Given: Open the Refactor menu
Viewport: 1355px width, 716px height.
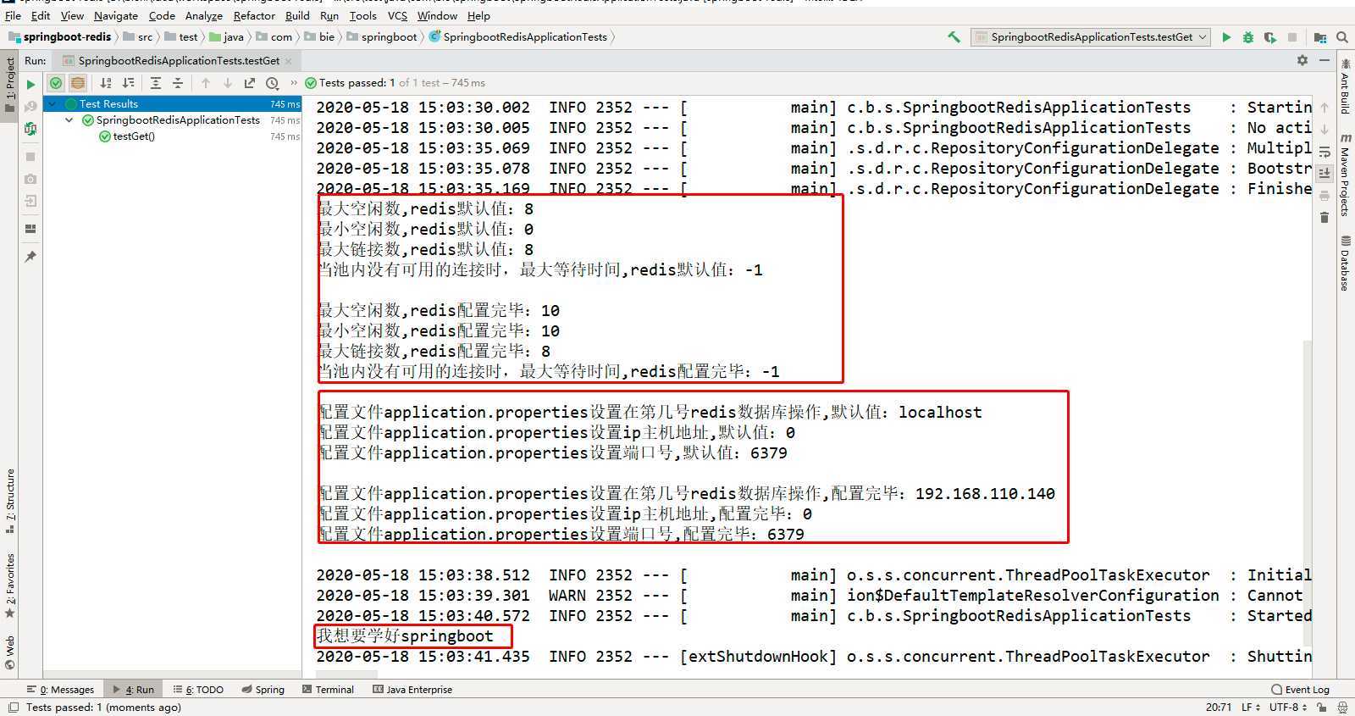Looking at the screenshot, I should (254, 15).
